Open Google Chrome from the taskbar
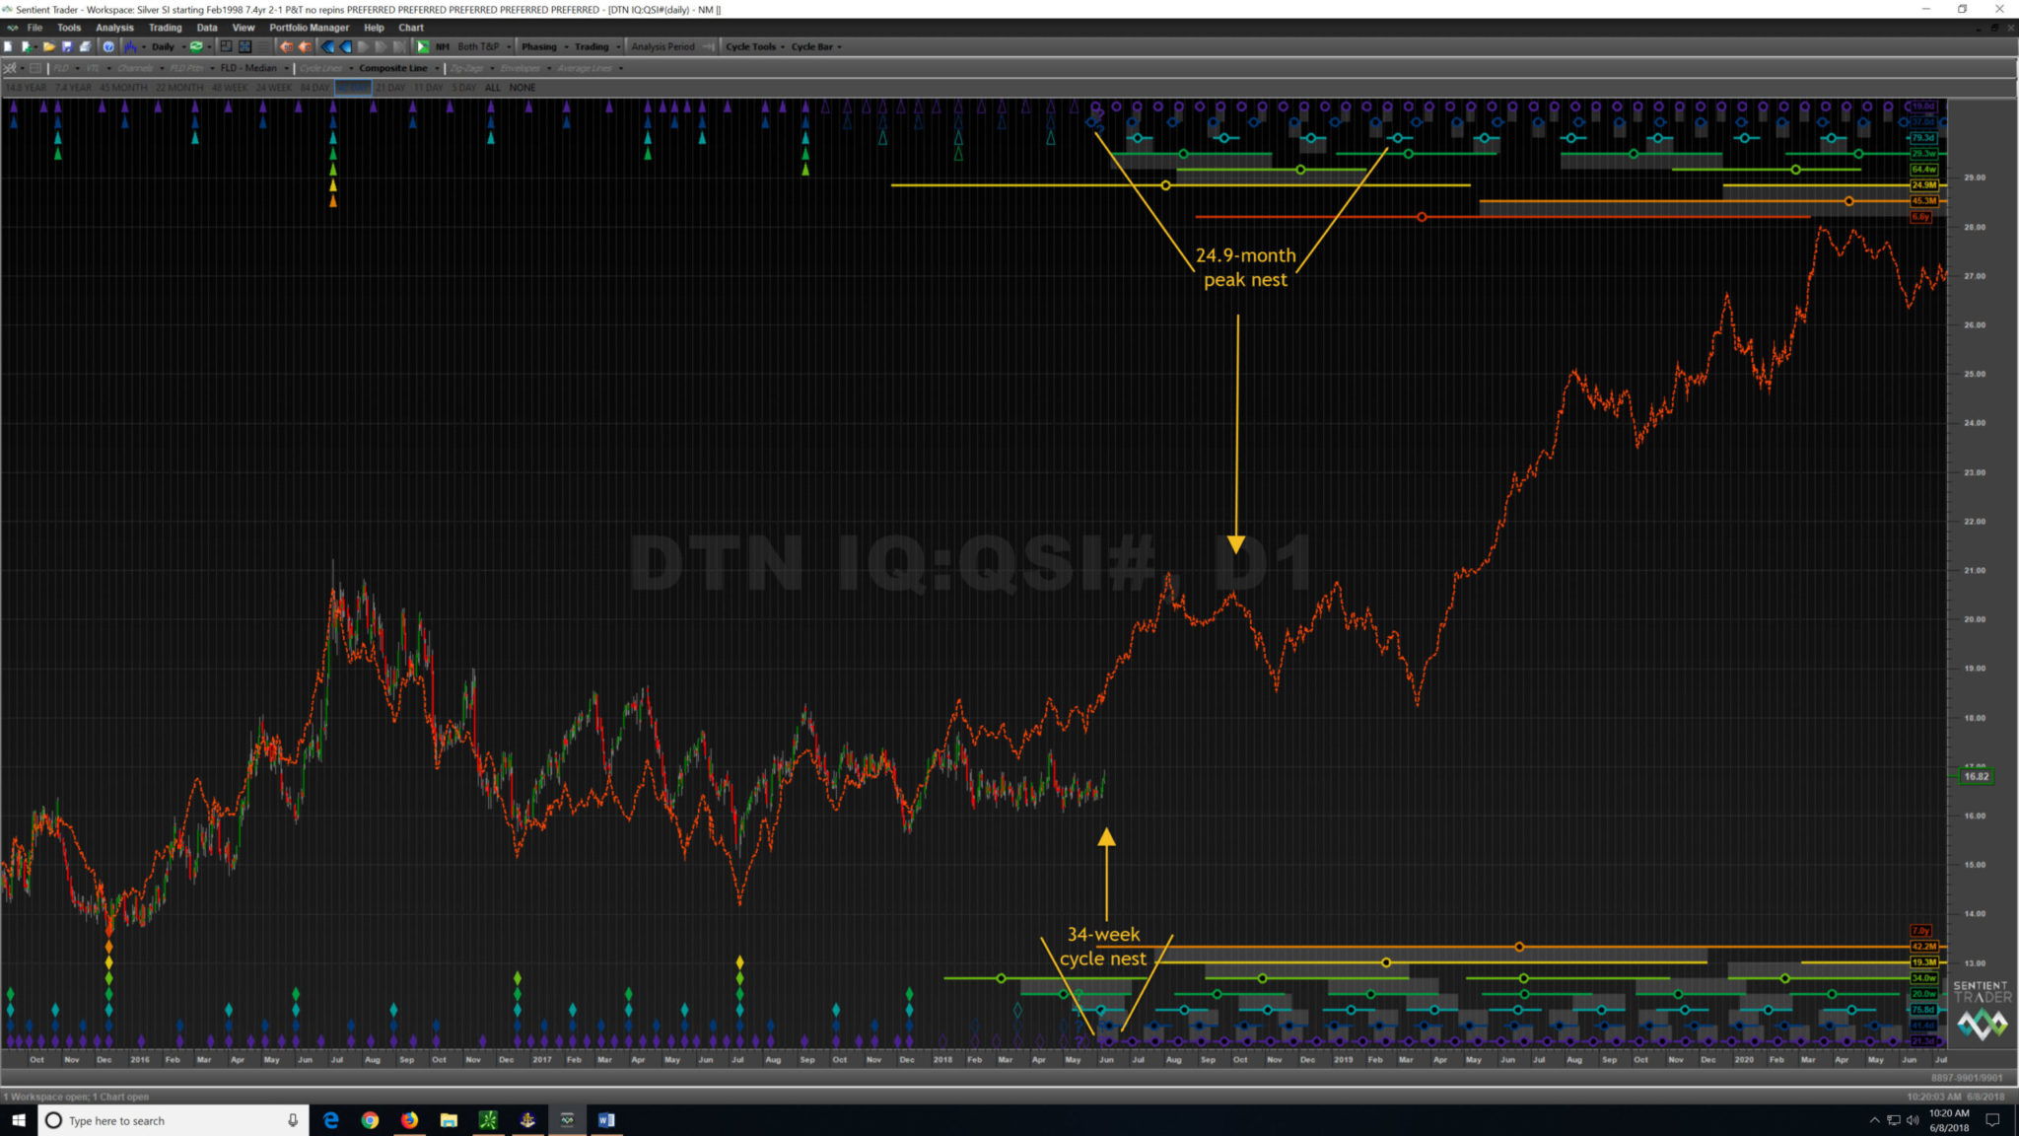Image resolution: width=2019 pixels, height=1136 pixels. coord(370,1120)
